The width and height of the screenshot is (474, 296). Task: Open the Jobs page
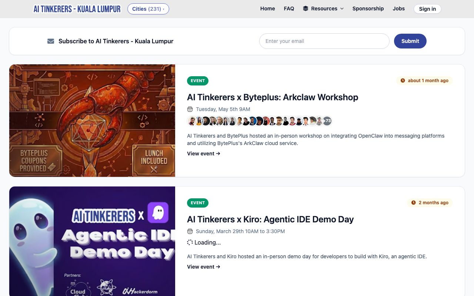(399, 9)
